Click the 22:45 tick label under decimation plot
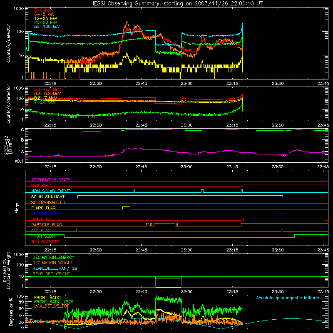The width and height of the screenshot is (333, 333). 141,292
